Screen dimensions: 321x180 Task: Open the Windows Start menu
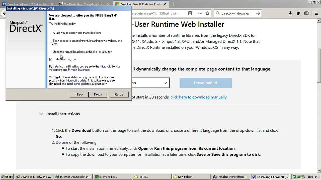click(7, 177)
